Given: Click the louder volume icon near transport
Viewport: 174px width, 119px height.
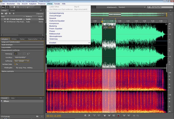Looking at the screenshot, I should [x=134, y=115].
